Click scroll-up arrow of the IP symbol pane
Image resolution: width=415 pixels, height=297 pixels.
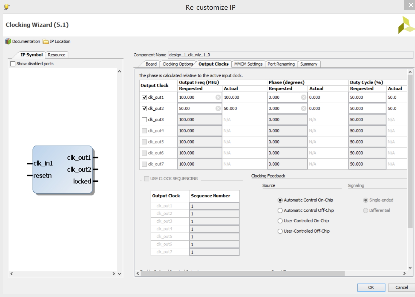pyautogui.click(x=120, y=71)
